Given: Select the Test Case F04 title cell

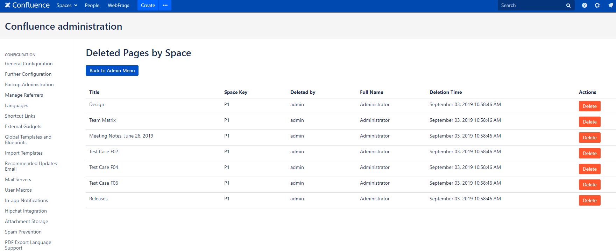Looking at the screenshot, I should [x=104, y=167].
